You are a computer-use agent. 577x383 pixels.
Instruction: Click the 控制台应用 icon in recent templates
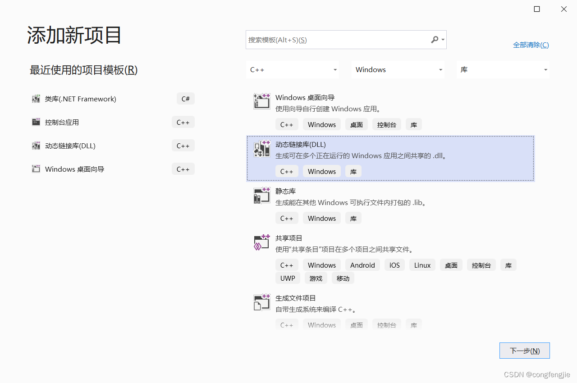36,122
